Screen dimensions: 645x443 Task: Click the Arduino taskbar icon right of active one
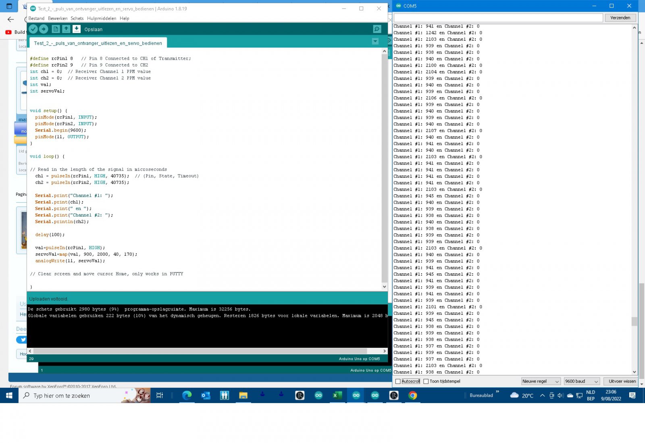point(375,395)
